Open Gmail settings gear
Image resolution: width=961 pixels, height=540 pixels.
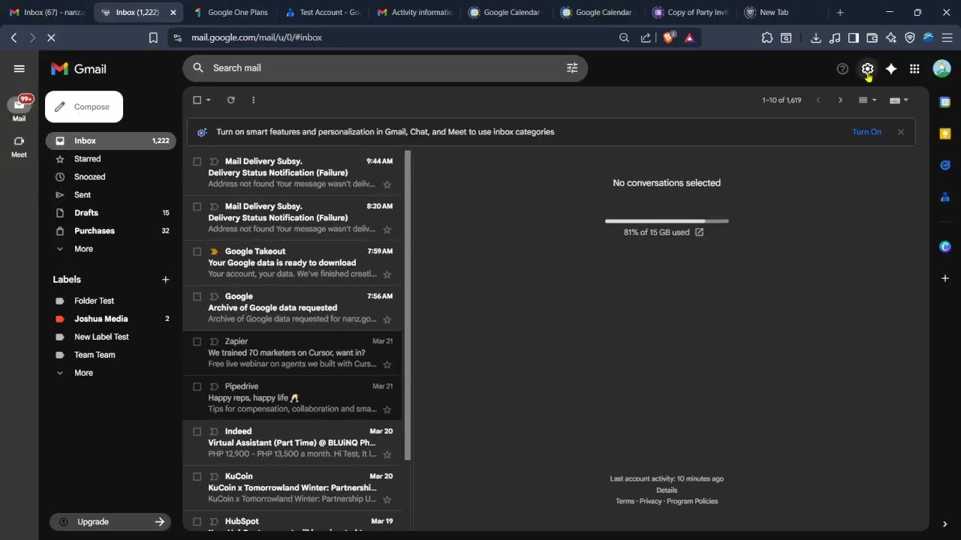pyautogui.click(x=867, y=68)
